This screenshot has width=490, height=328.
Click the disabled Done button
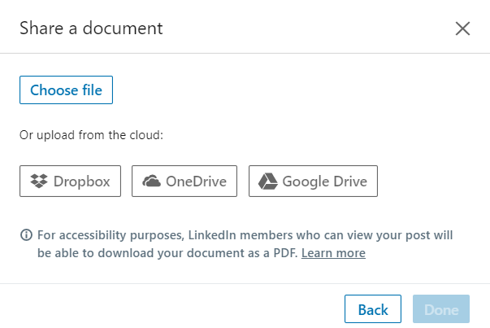441,308
